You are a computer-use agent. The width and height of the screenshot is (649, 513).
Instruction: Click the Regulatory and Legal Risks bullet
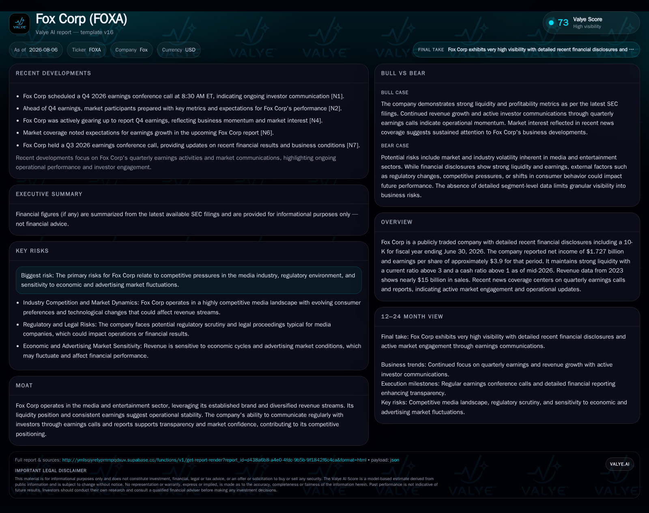[177, 329]
